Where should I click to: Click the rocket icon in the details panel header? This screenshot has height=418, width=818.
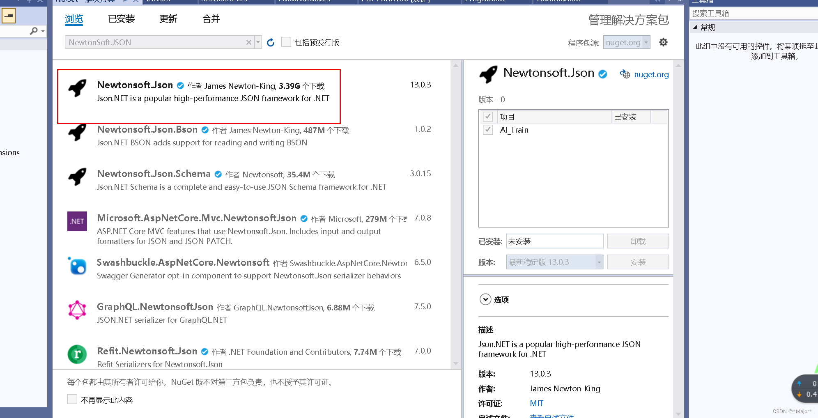pos(488,74)
